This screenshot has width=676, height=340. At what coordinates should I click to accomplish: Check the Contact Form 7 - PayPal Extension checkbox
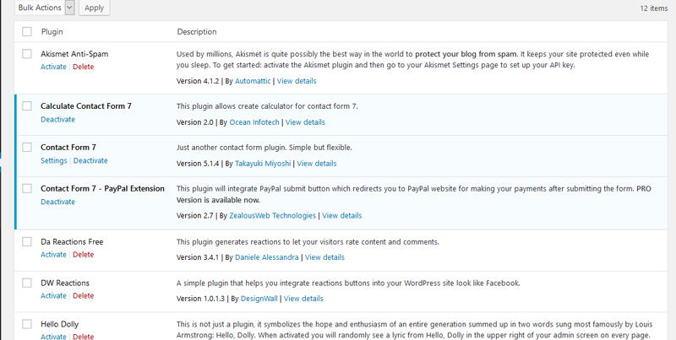click(27, 188)
